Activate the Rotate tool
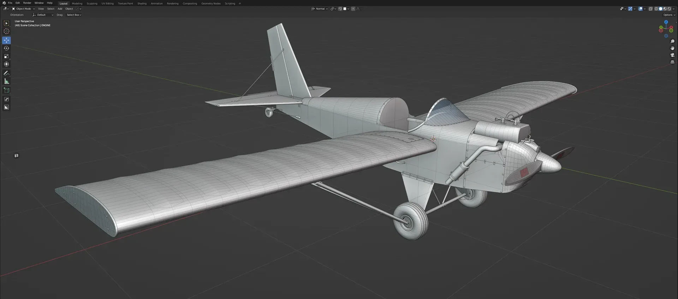The height and width of the screenshot is (299, 678). [x=6, y=48]
